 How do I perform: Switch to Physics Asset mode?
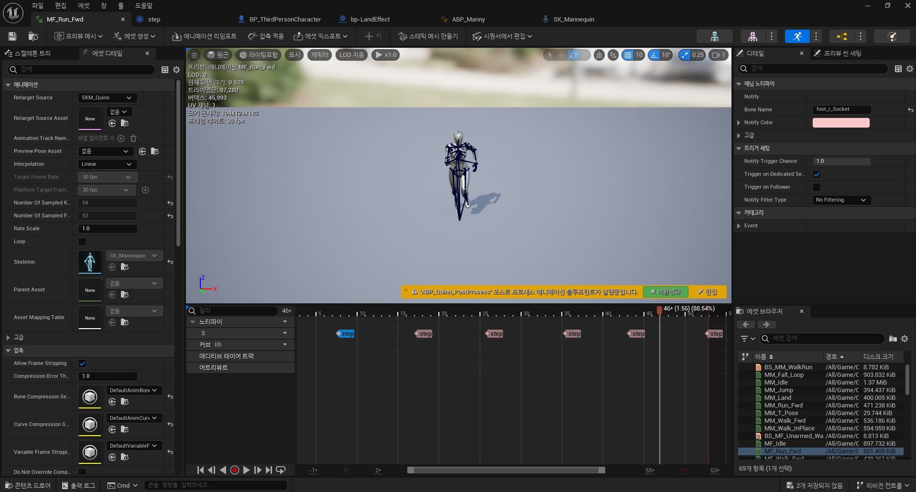892,36
